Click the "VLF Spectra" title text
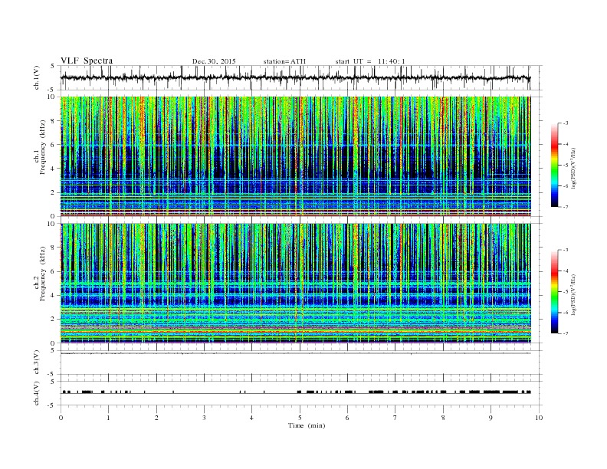 pyautogui.click(x=87, y=61)
